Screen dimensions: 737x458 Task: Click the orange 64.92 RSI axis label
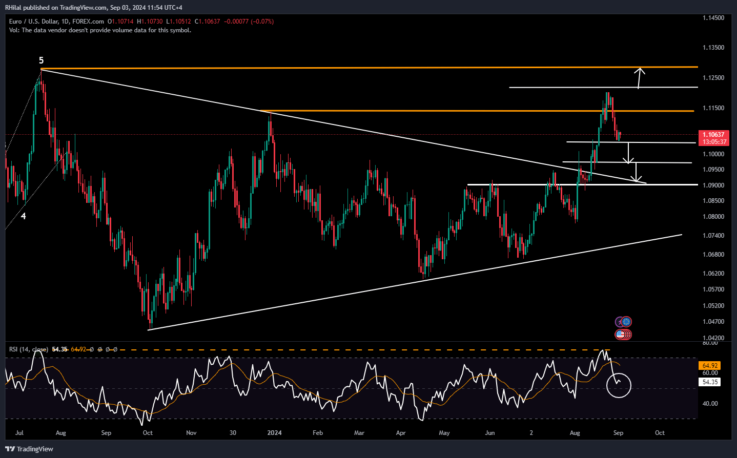[x=710, y=366]
